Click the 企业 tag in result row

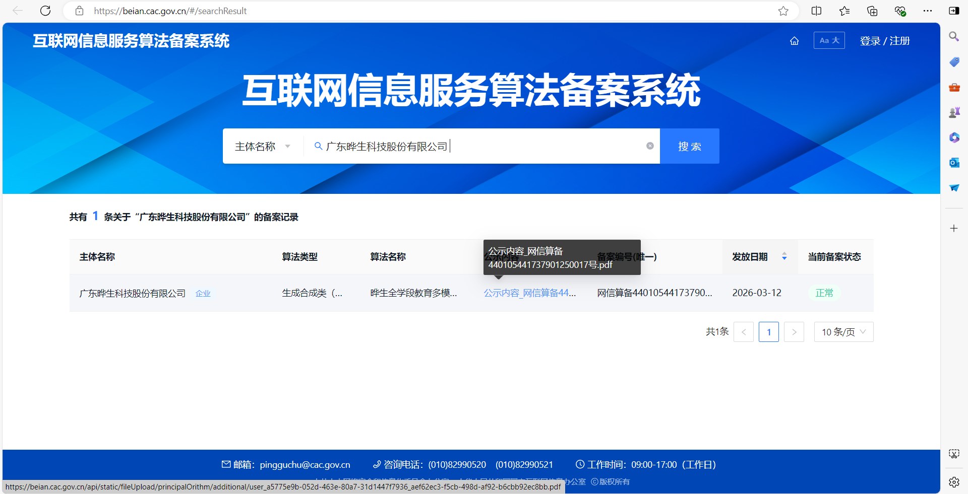click(x=203, y=294)
